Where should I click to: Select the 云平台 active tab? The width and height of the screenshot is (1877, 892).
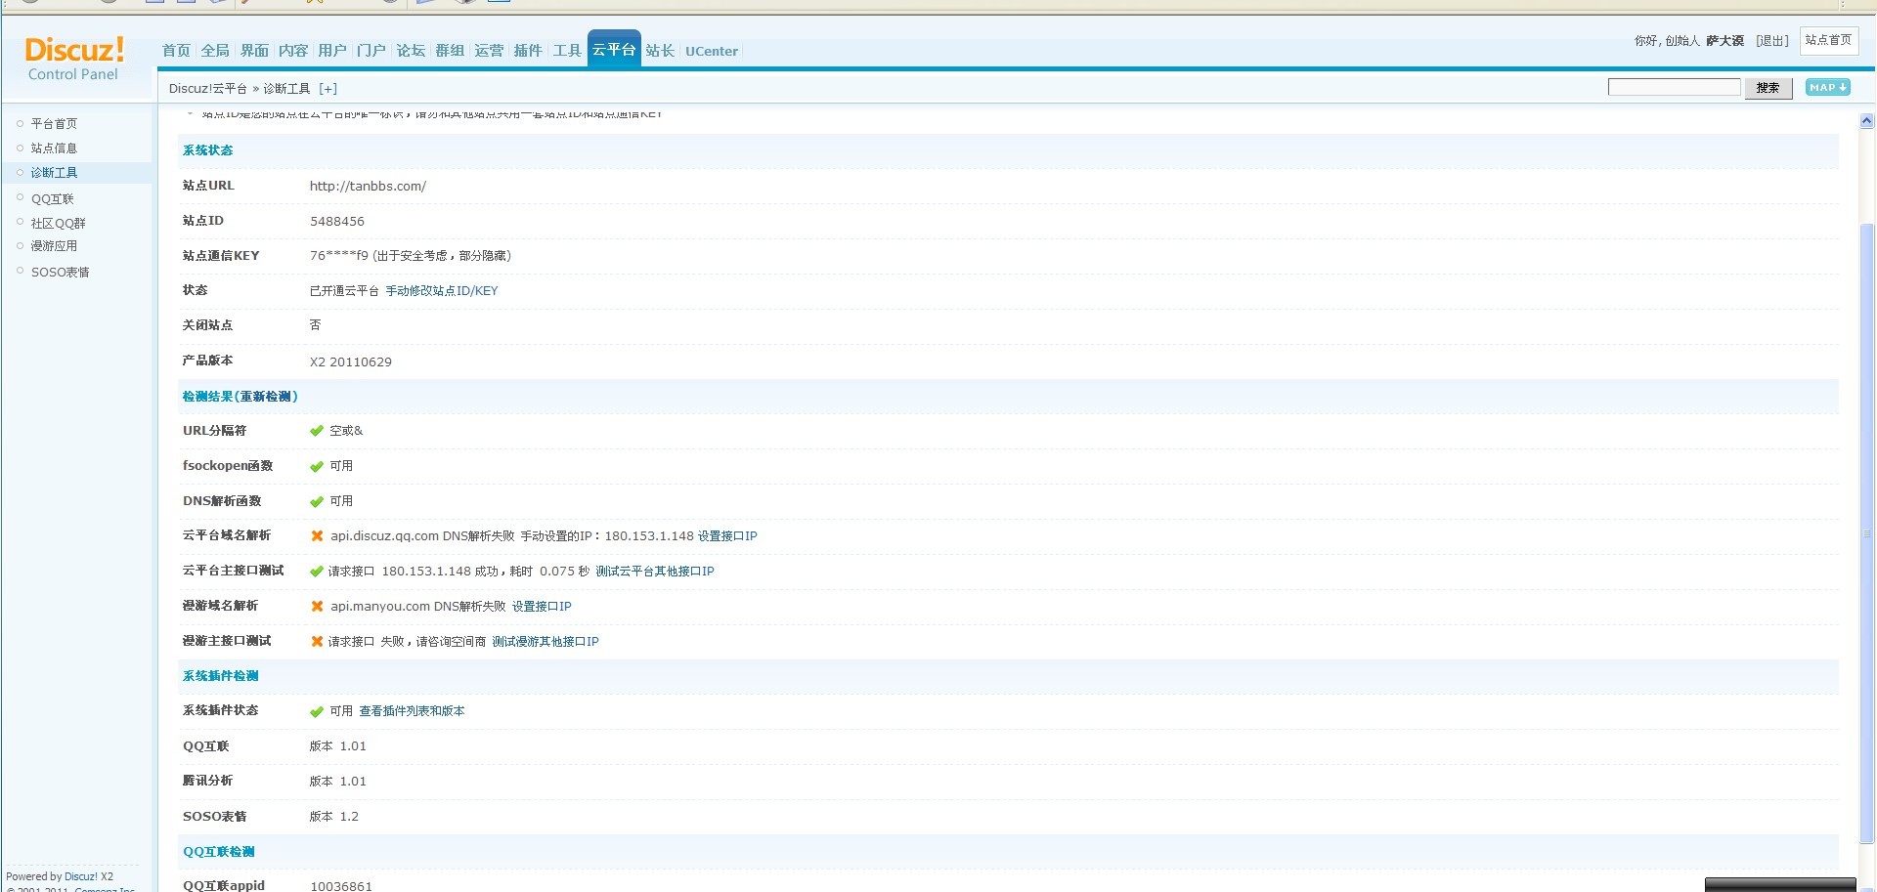tap(614, 49)
